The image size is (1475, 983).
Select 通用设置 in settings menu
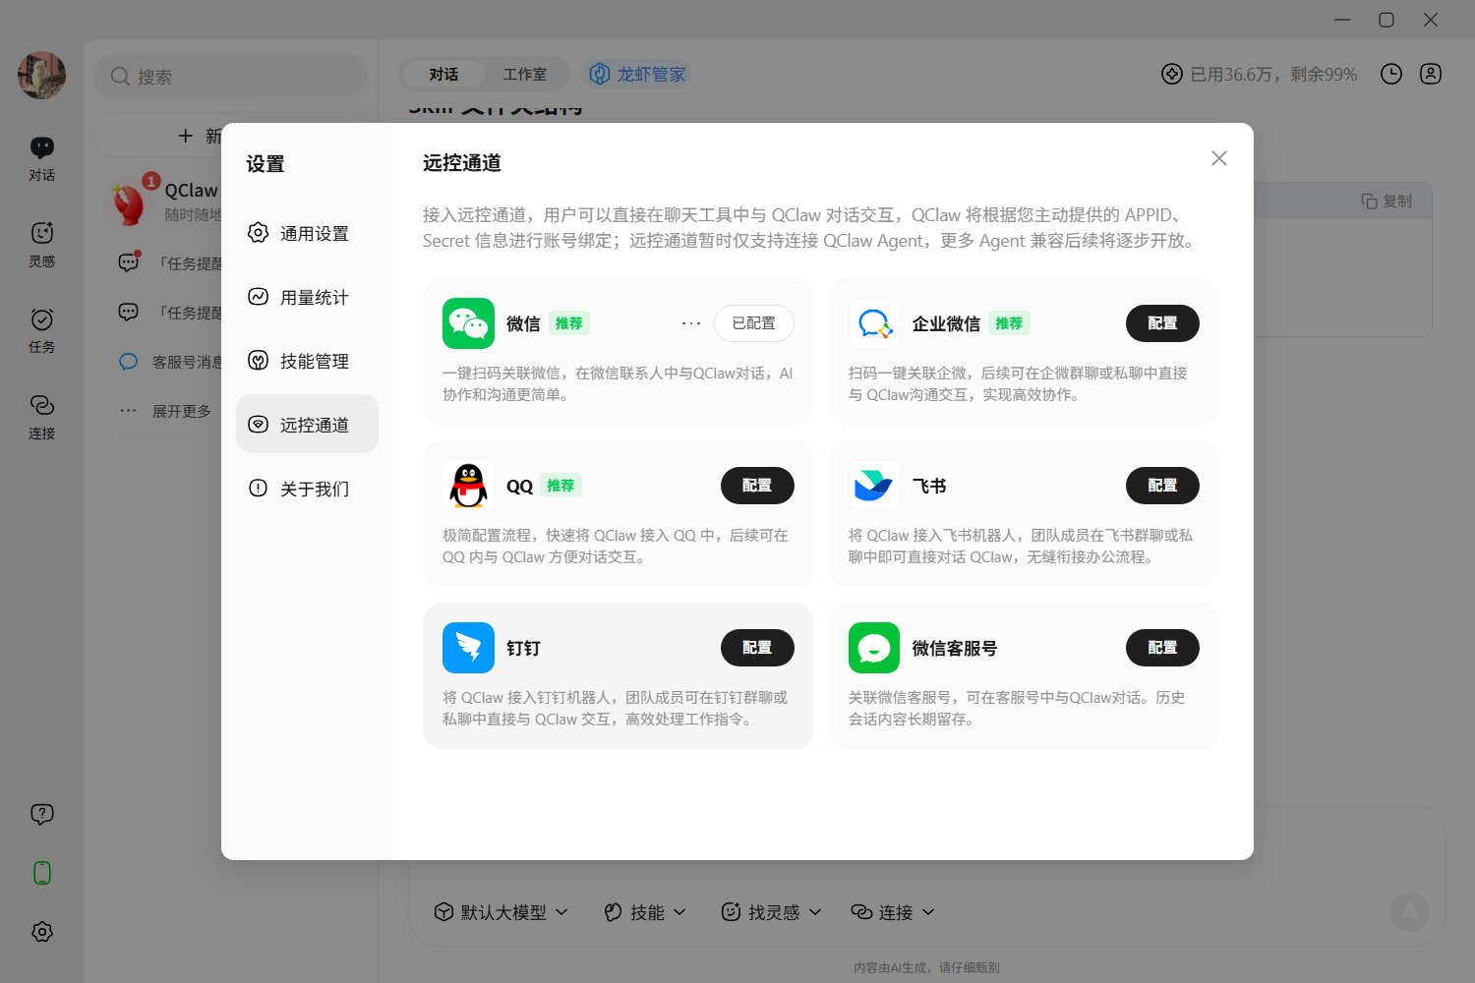pyautogui.click(x=307, y=233)
